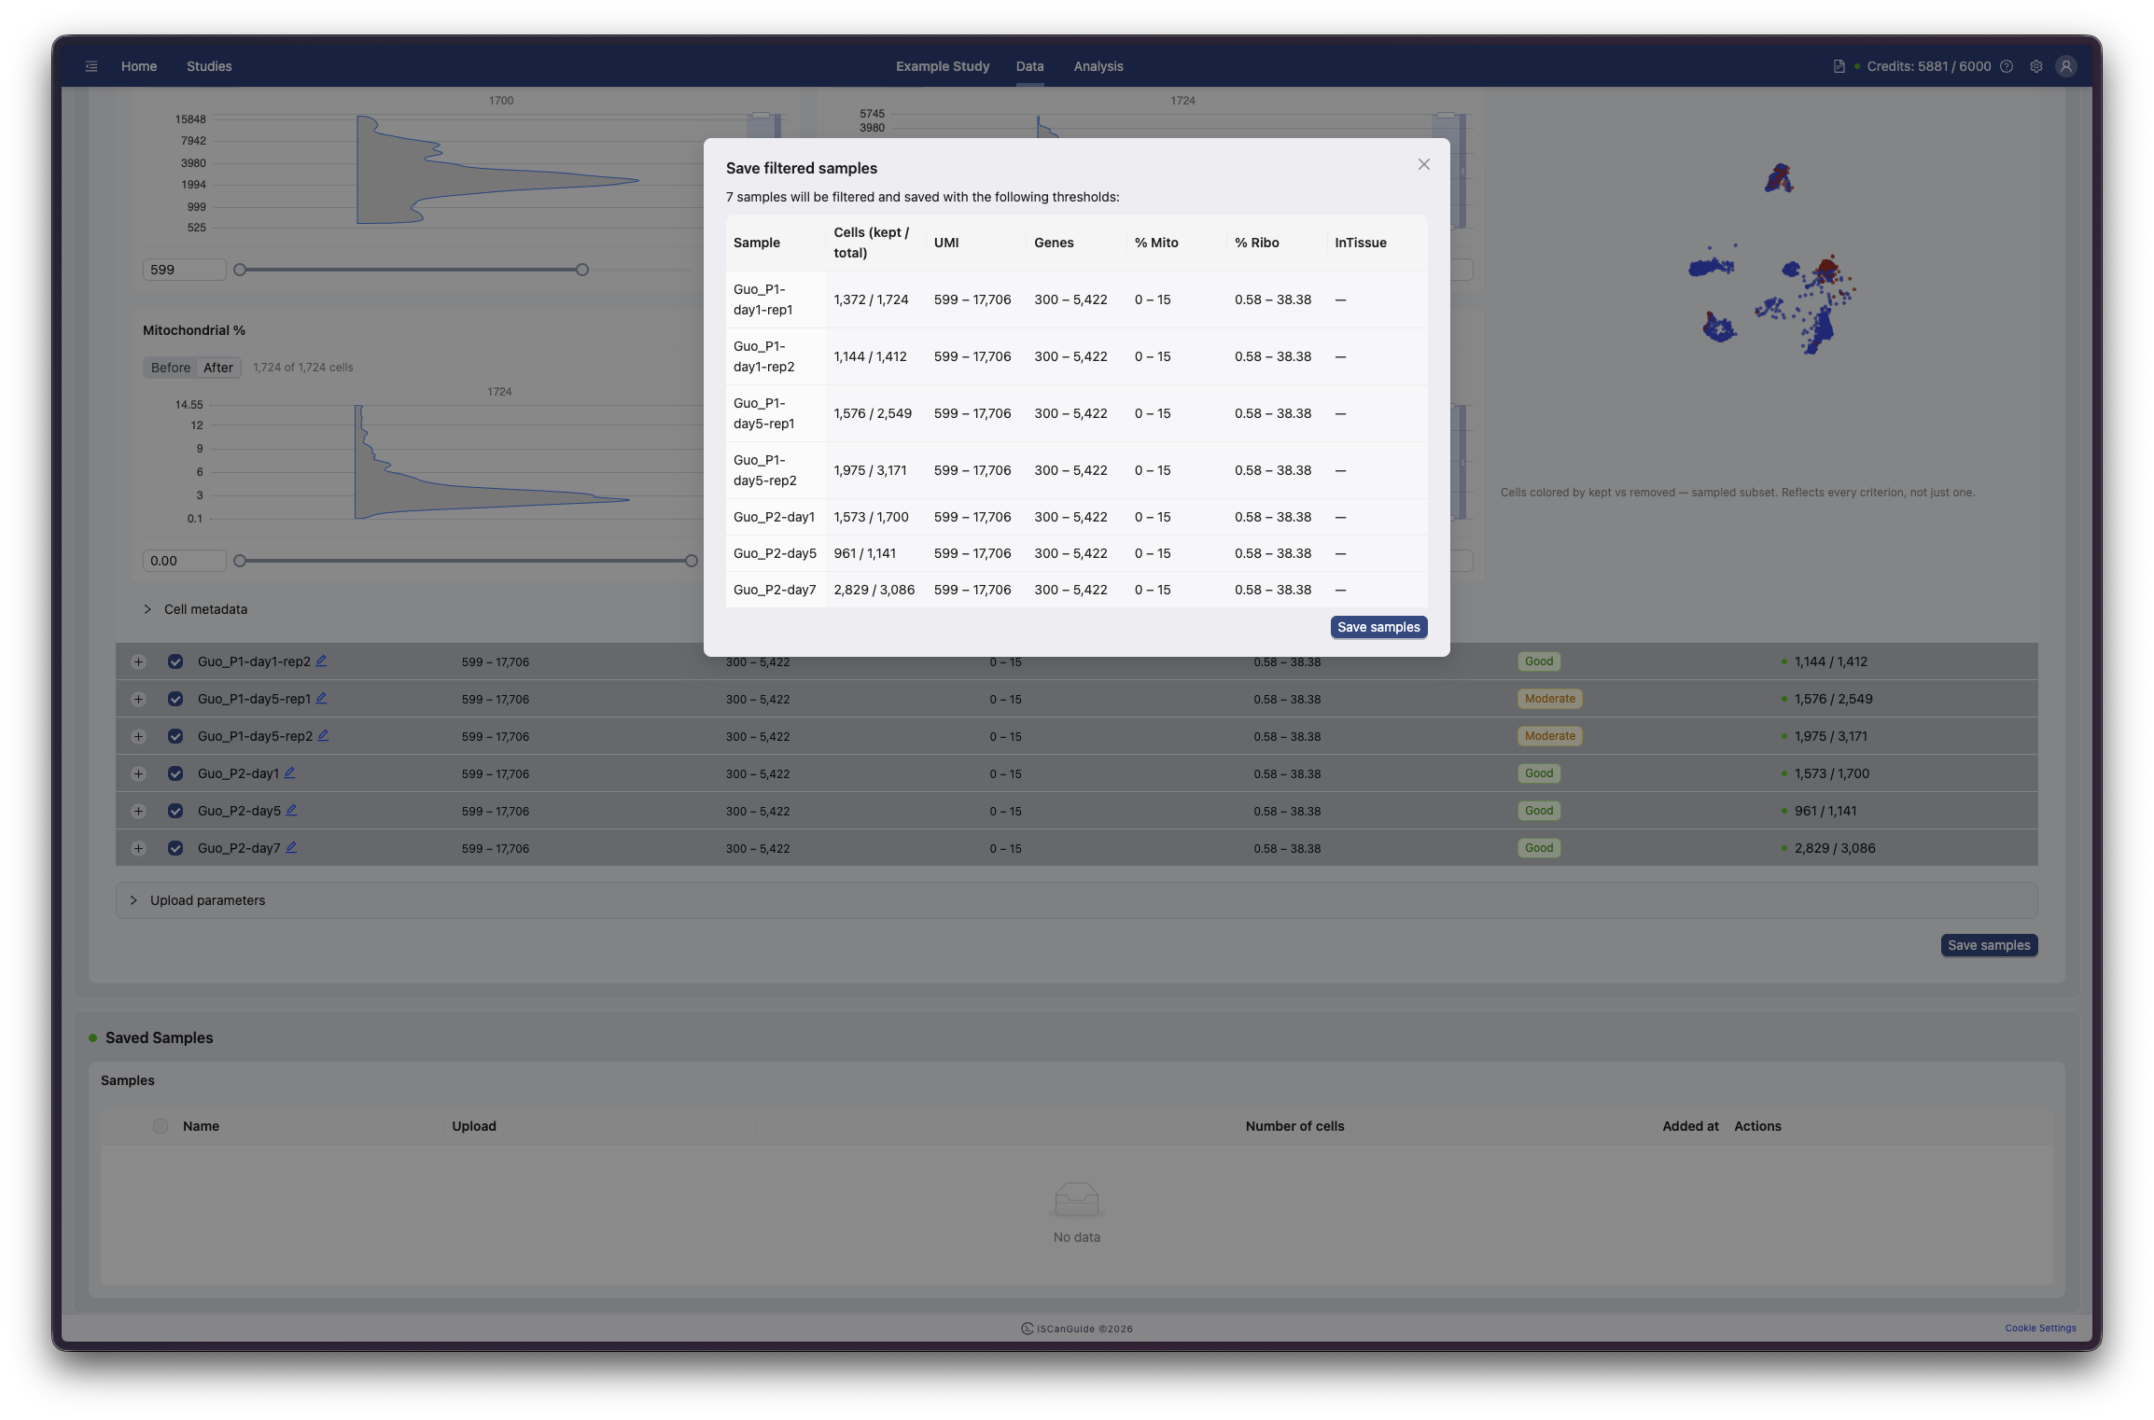Click right handle of Mitochondrial % slider
The width and height of the screenshot is (2154, 1420).
coord(692,561)
